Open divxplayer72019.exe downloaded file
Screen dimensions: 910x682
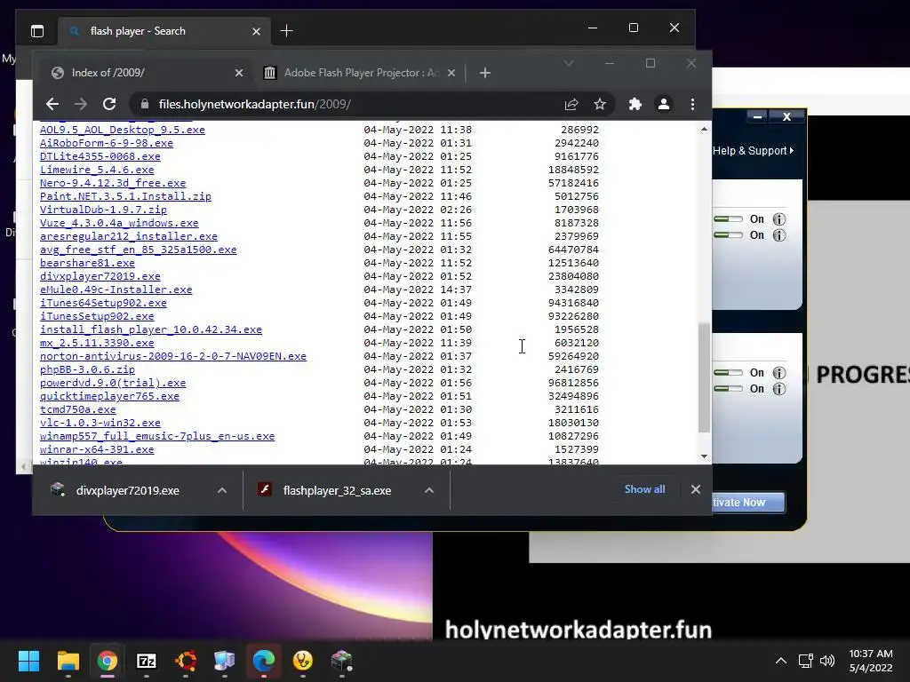click(x=127, y=490)
